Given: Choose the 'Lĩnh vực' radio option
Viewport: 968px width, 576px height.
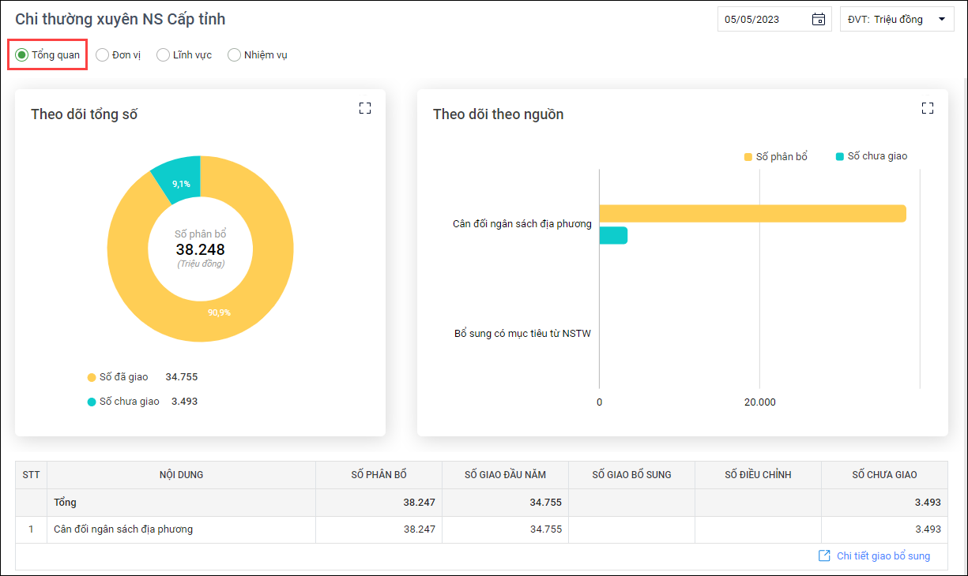Looking at the screenshot, I should [163, 55].
